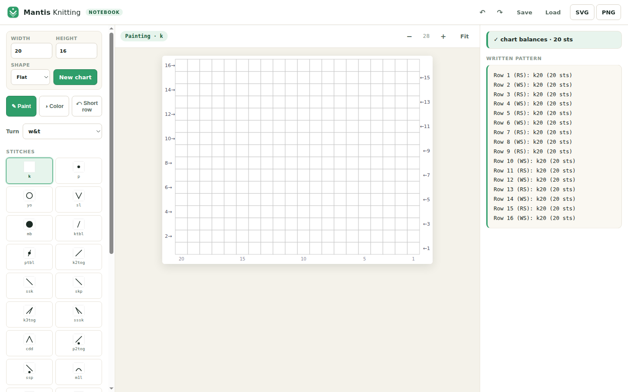This screenshot has height=392, width=628.
Task: Undo the last chart edit
Action: [x=482, y=12]
